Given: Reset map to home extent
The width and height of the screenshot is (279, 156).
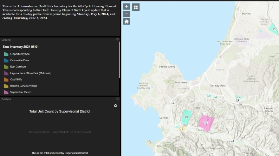Looking at the screenshot, I should pos(127,21).
